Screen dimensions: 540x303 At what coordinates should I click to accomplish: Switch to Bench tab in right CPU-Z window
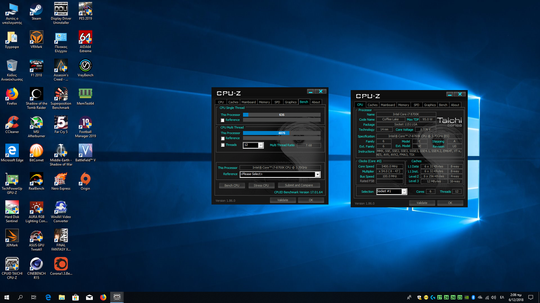pos(443,105)
